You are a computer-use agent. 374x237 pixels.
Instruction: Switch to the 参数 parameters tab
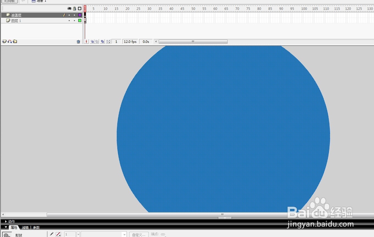point(36,227)
